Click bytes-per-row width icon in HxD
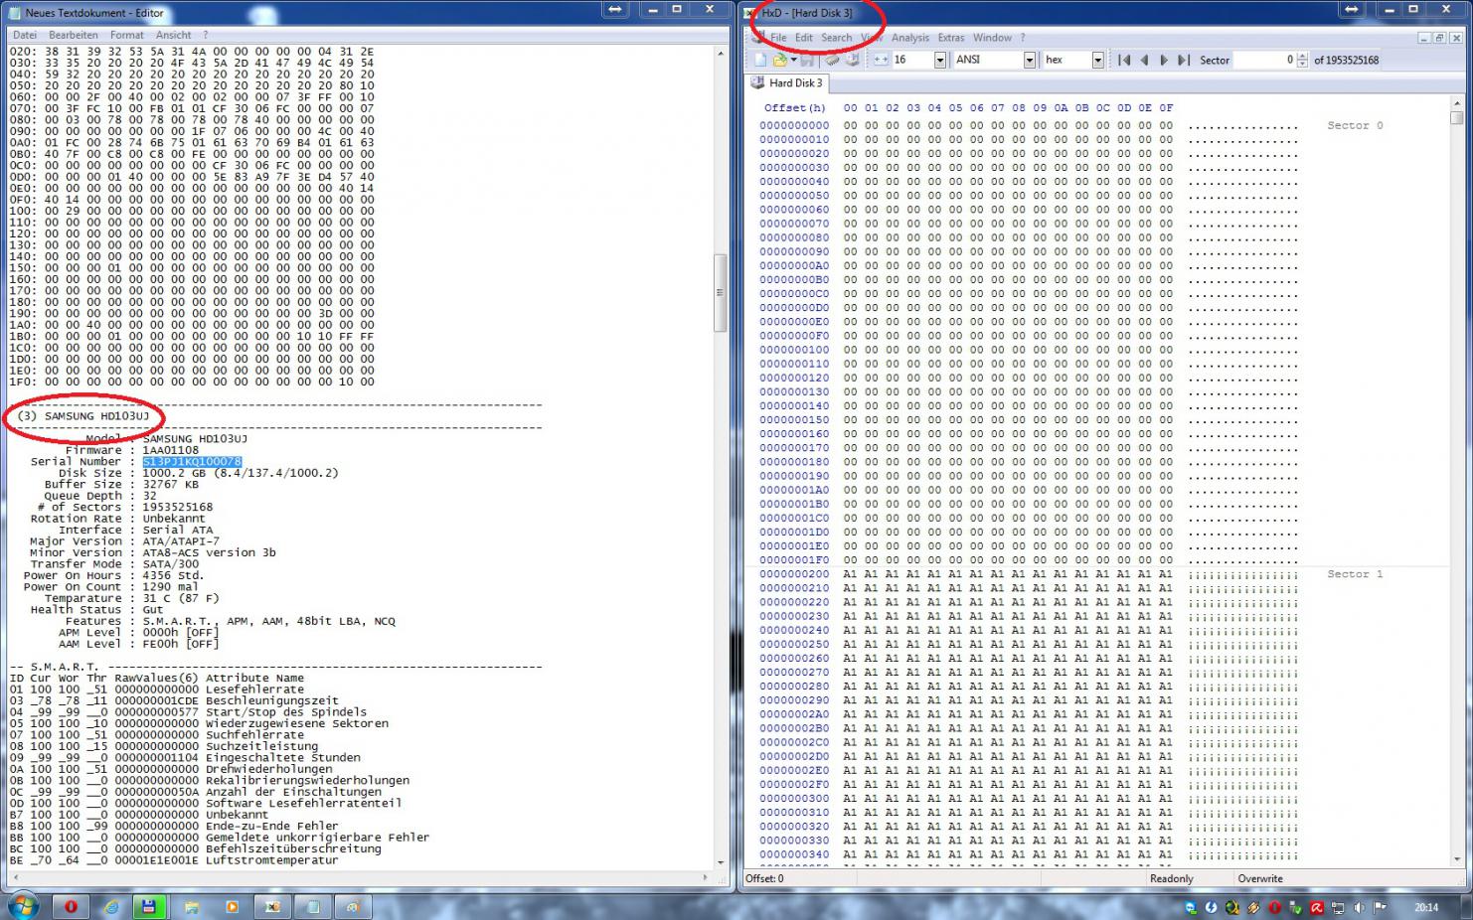Viewport: 1473px width, 920px height. 881,60
